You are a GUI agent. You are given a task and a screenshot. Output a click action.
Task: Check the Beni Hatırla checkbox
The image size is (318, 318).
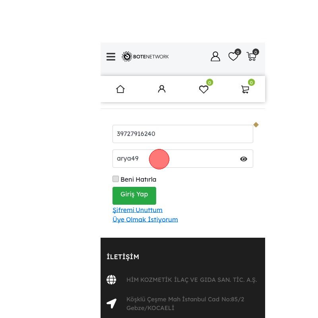(116, 179)
